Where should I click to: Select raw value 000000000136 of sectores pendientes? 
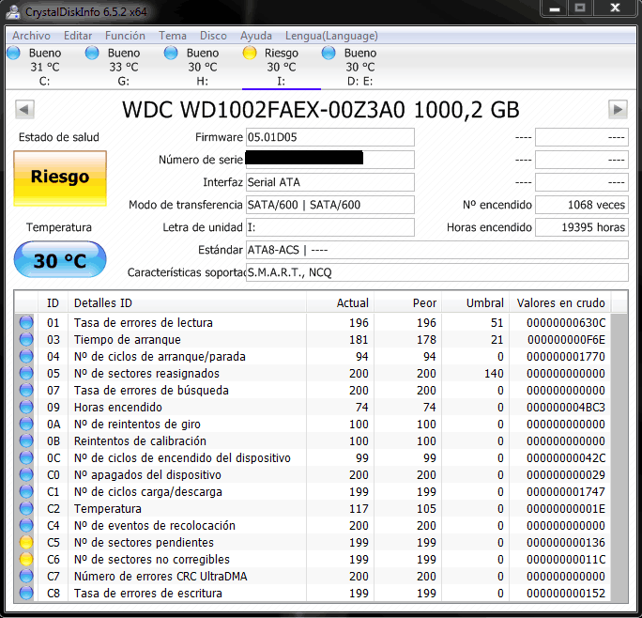[566, 542]
